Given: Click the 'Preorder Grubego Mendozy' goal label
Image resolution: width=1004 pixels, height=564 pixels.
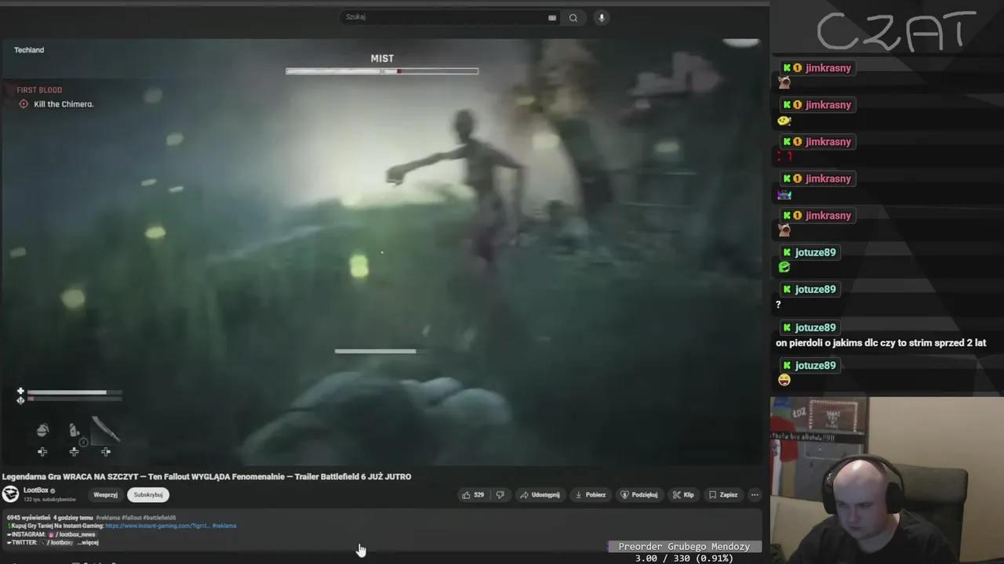Looking at the screenshot, I should [x=684, y=547].
